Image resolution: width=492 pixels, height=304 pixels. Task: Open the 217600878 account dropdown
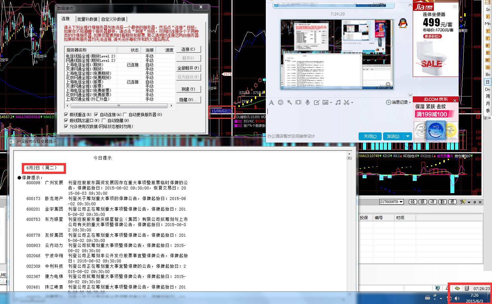coord(392,202)
